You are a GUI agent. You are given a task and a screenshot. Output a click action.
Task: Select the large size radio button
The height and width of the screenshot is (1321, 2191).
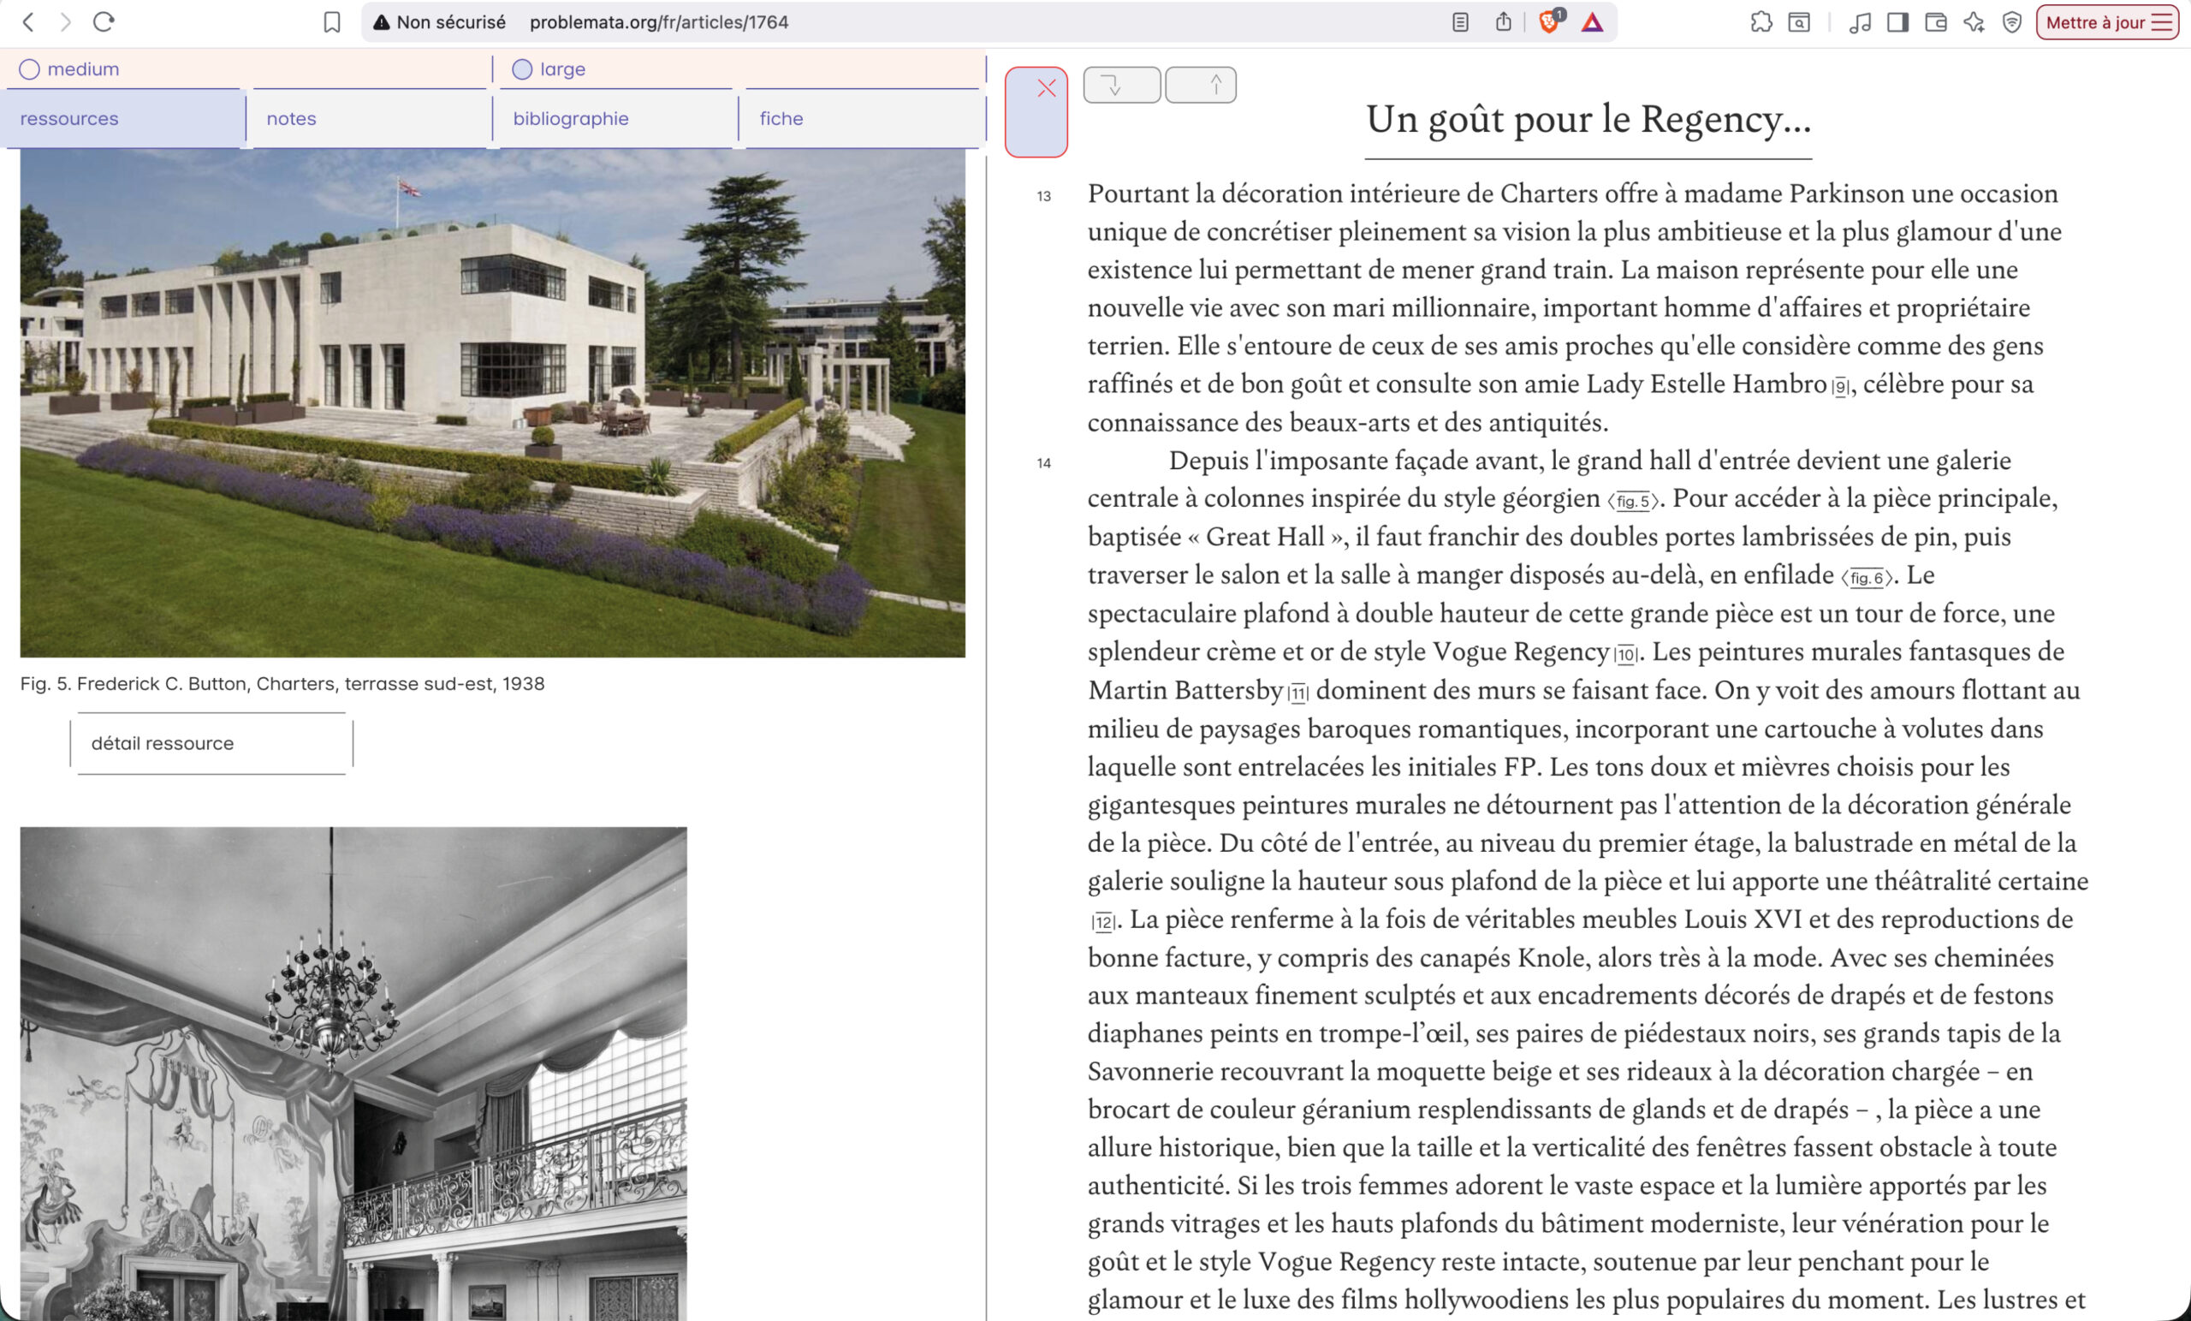(x=522, y=69)
